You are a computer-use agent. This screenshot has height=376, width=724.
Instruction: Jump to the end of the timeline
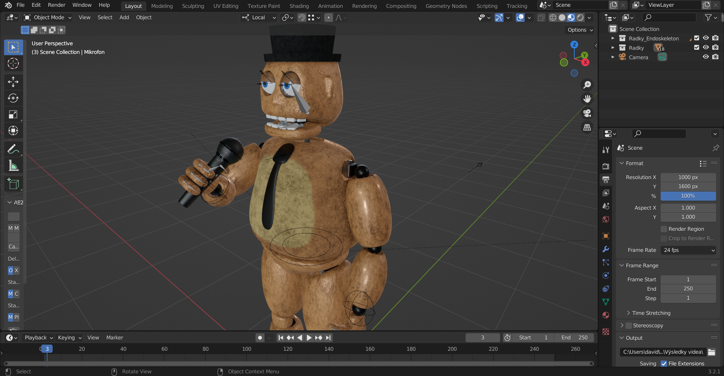click(328, 338)
